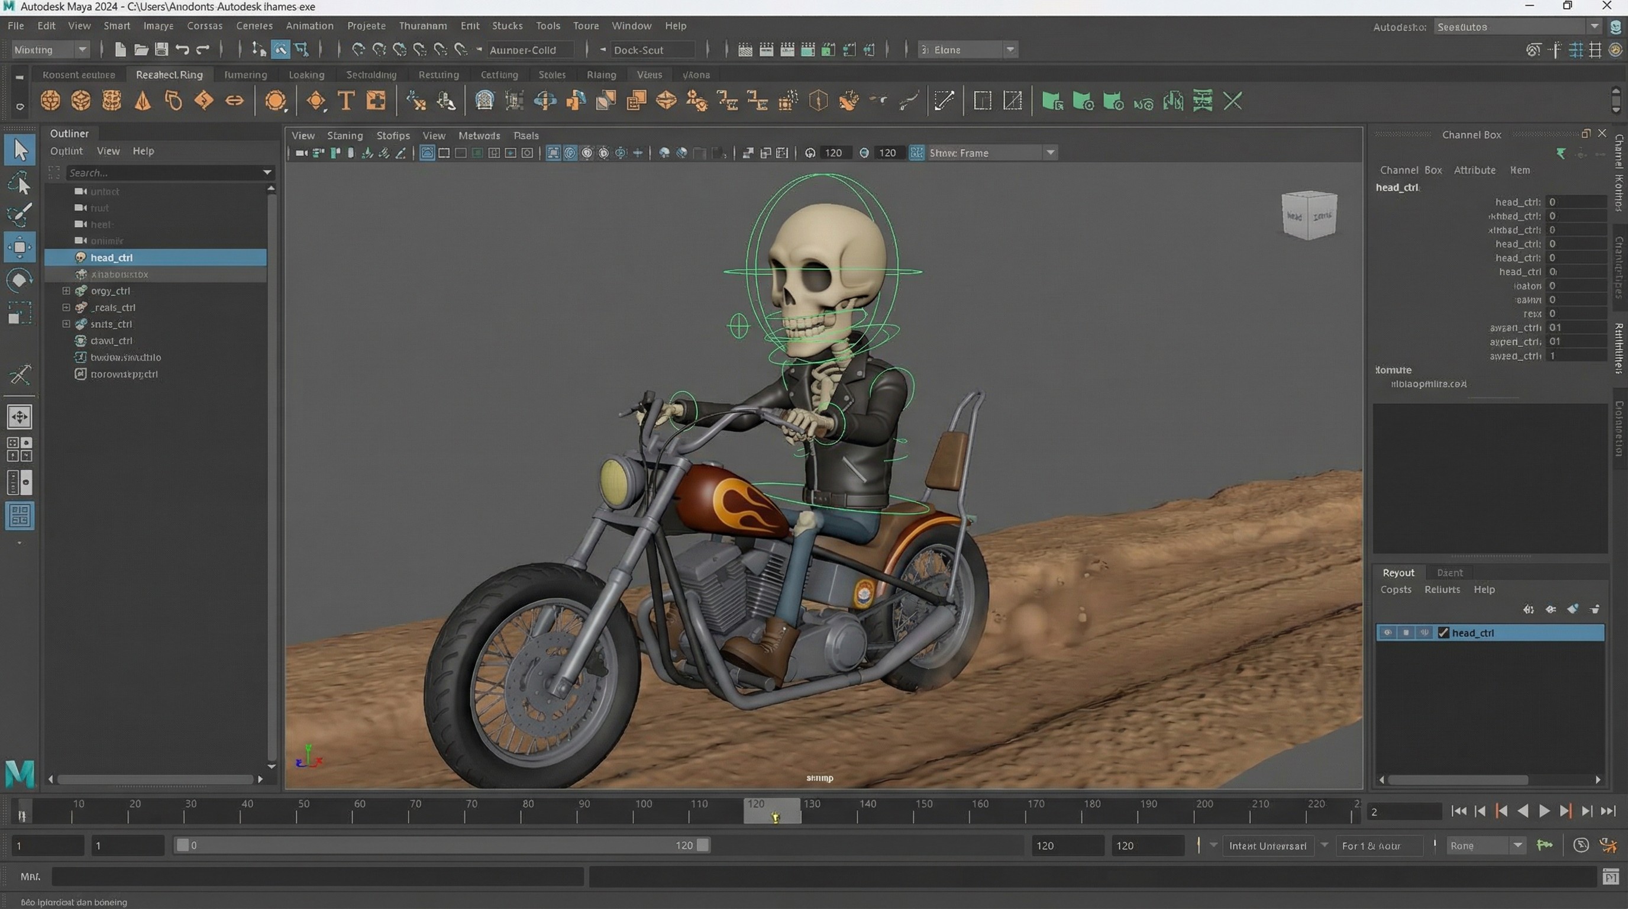Viewport: 1628px width, 909px height.
Task: Toggle head_ctrl layer checkbox
Action: point(1443,633)
